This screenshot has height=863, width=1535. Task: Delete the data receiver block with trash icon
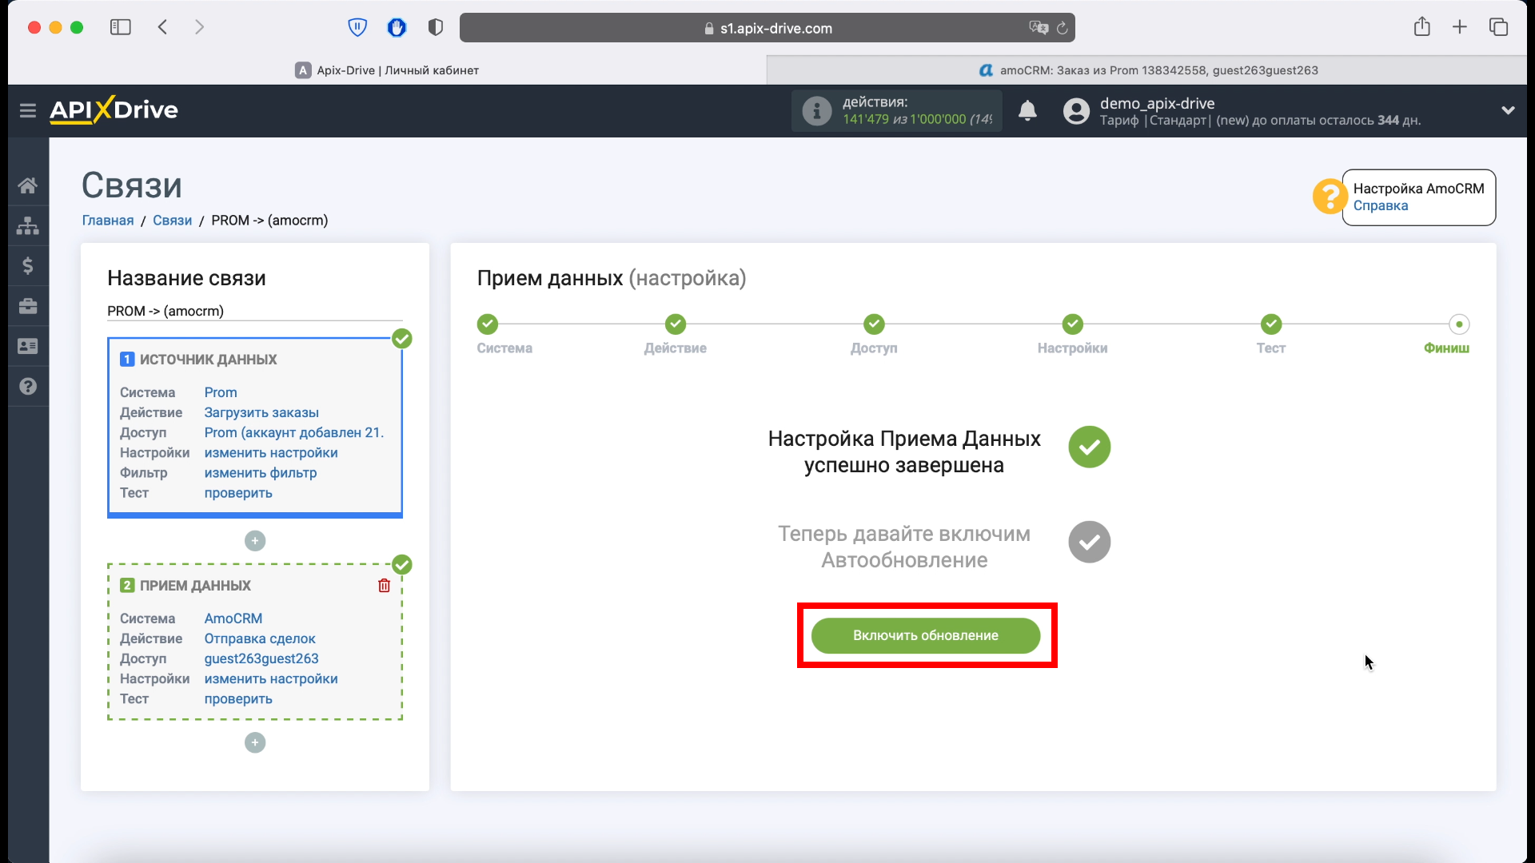(384, 586)
